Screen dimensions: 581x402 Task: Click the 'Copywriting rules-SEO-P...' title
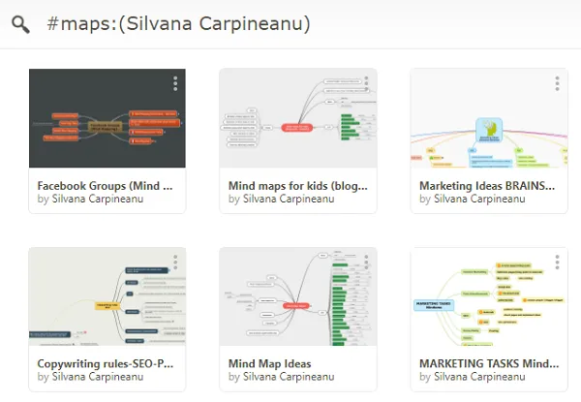tap(106, 363)
